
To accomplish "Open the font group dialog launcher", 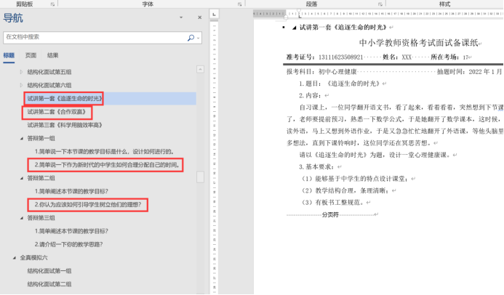I will (239, 4).
